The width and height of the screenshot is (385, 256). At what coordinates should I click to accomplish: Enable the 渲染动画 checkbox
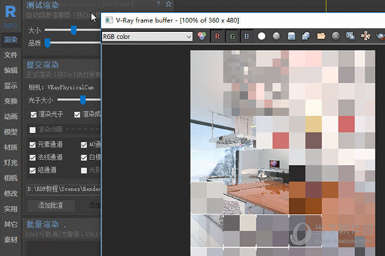point(32,130)
